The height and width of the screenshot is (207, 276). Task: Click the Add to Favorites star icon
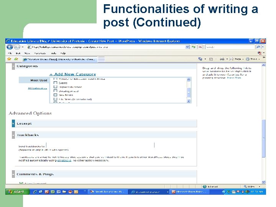[x=16, y=59]
